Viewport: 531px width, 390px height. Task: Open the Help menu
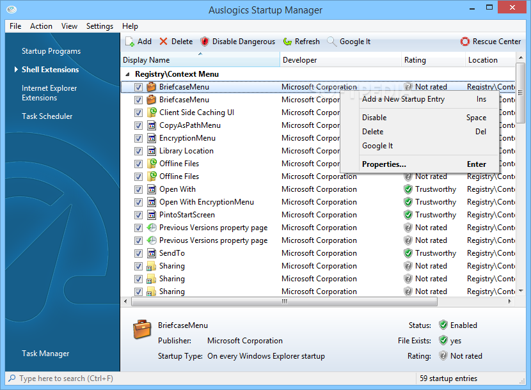tap(130, 26)
